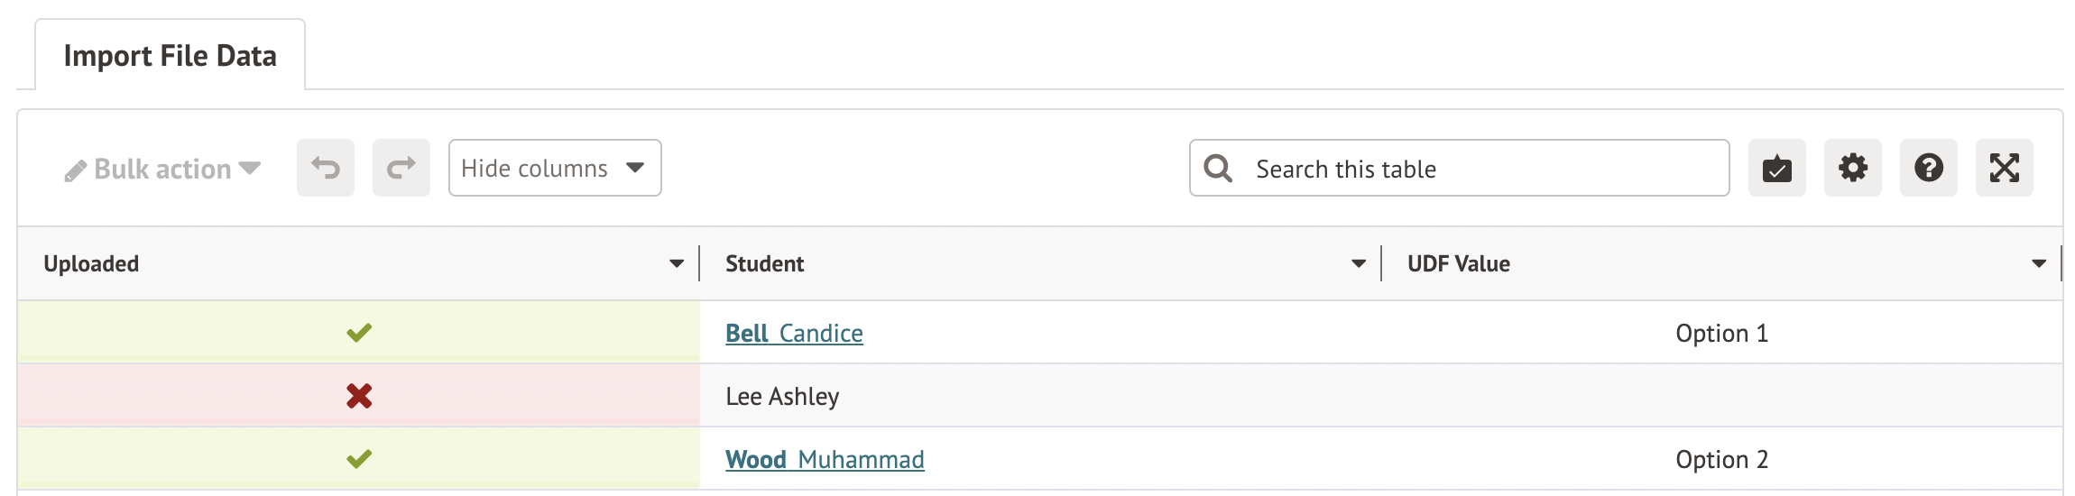Expand table to fullscreen
Viewport: 2075px width, 496px height.
2004,168
